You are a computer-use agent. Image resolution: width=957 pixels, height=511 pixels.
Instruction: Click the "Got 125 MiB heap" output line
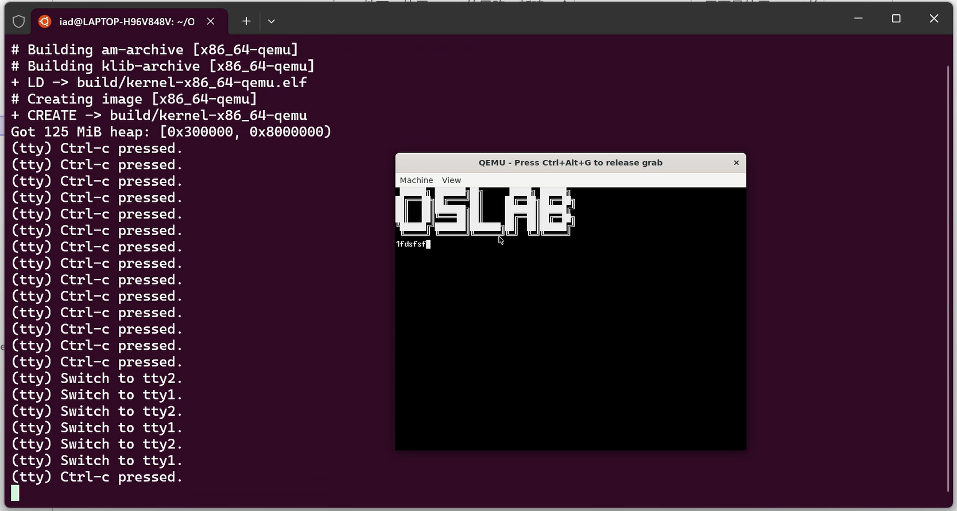tap(171, 132)
